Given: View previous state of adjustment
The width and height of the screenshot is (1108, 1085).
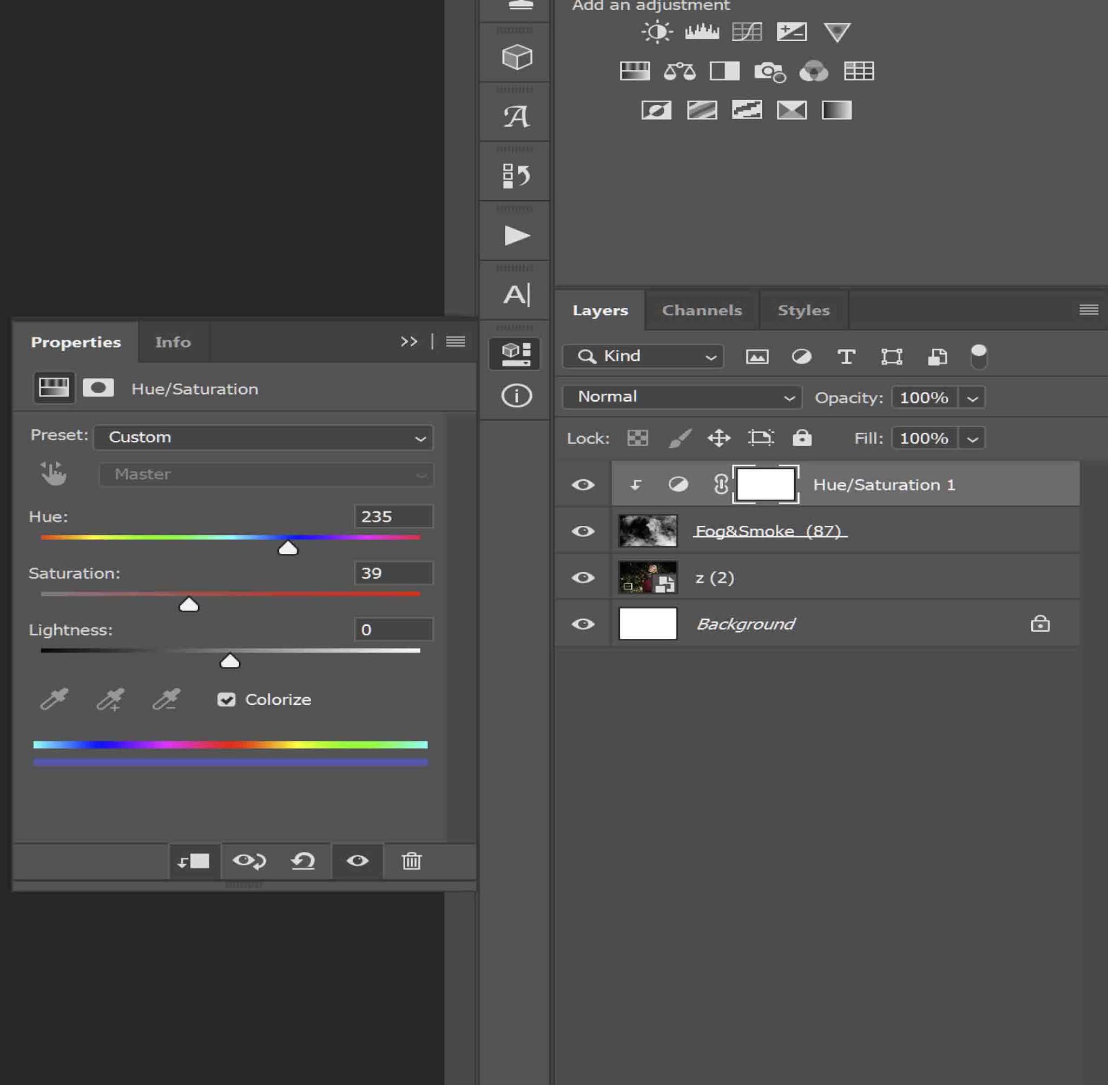Looking at the screenshot, I should tap(249, 861).
